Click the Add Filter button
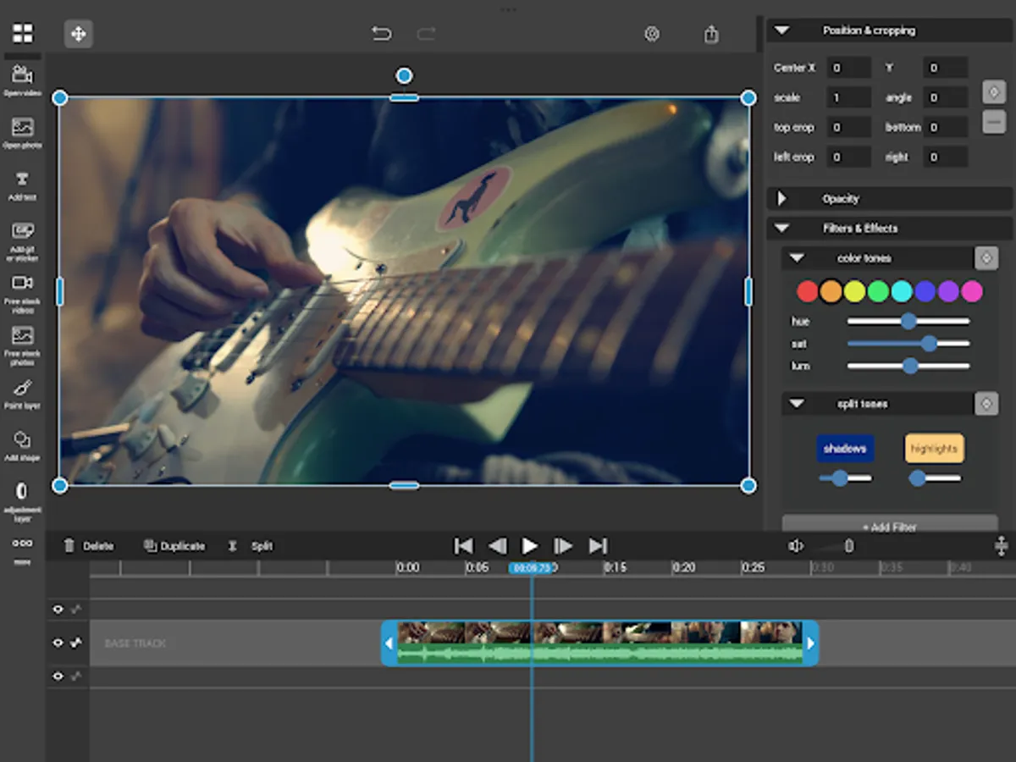The height and width of the screenshot is (762, 1016). coord(889,526)
